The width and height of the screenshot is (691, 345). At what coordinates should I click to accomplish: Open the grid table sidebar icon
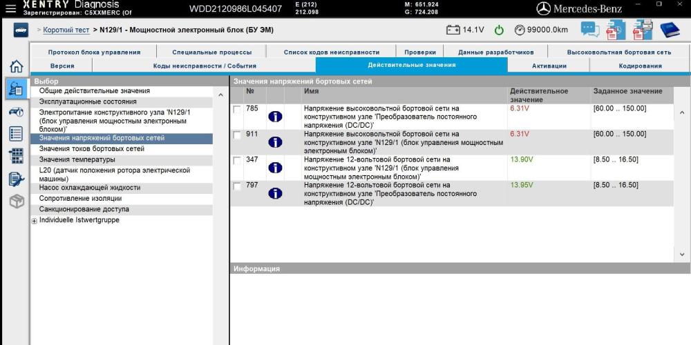17,156
